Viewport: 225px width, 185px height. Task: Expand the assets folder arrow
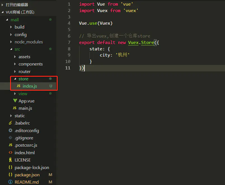click(15, 57)
